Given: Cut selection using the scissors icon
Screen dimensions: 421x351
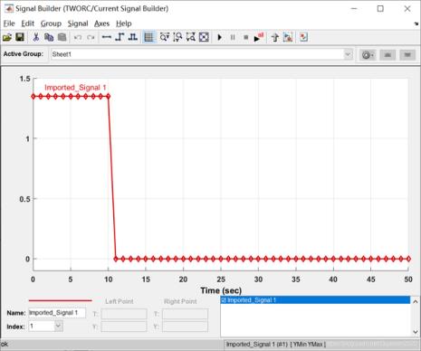Looking at the screenshot, I should click(x=36, y=37).
